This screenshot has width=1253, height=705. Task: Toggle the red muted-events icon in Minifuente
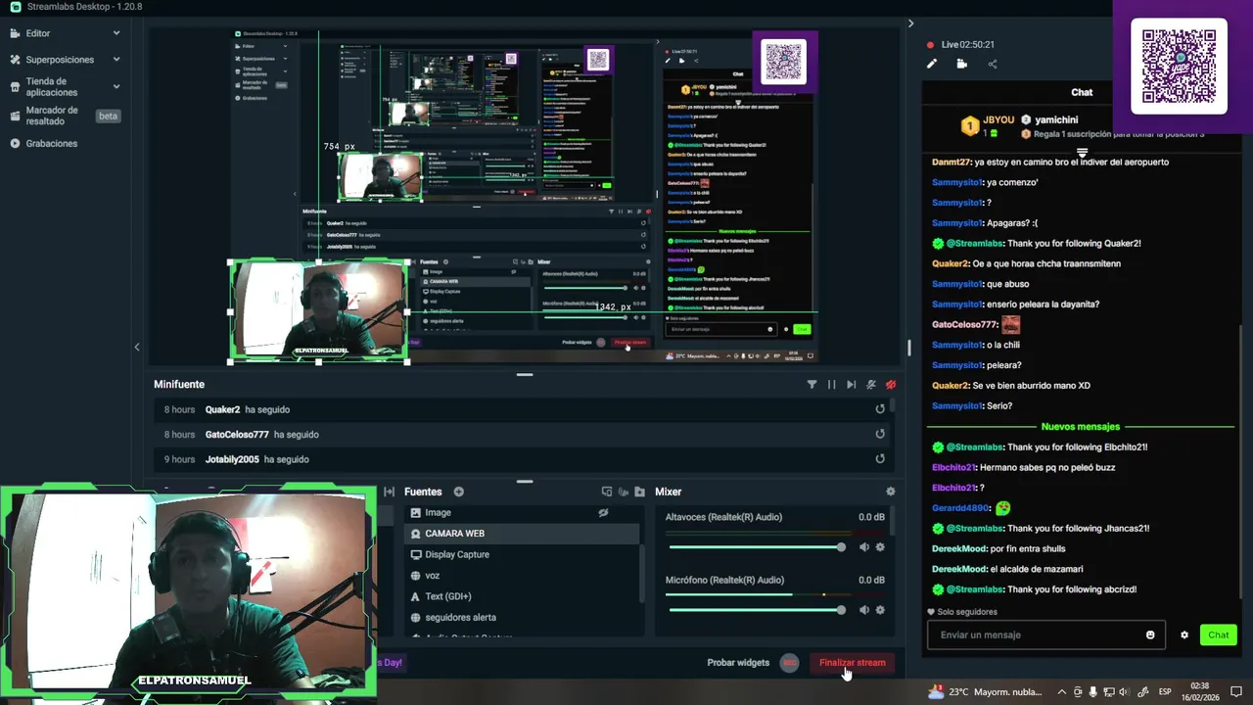pos(890,385)
